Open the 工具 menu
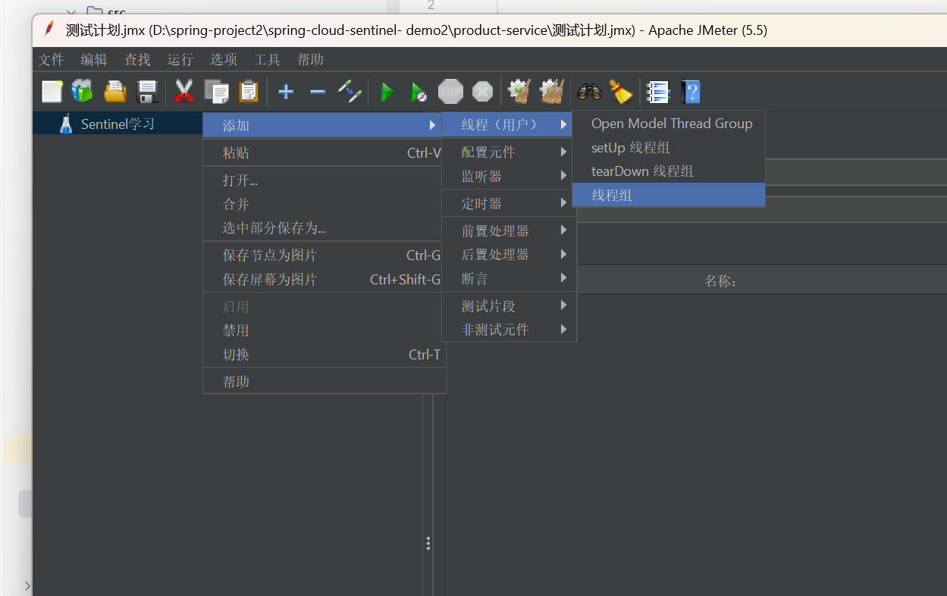Screen dimensions: 947x596 pyautogui.click(x=267, y=59)
